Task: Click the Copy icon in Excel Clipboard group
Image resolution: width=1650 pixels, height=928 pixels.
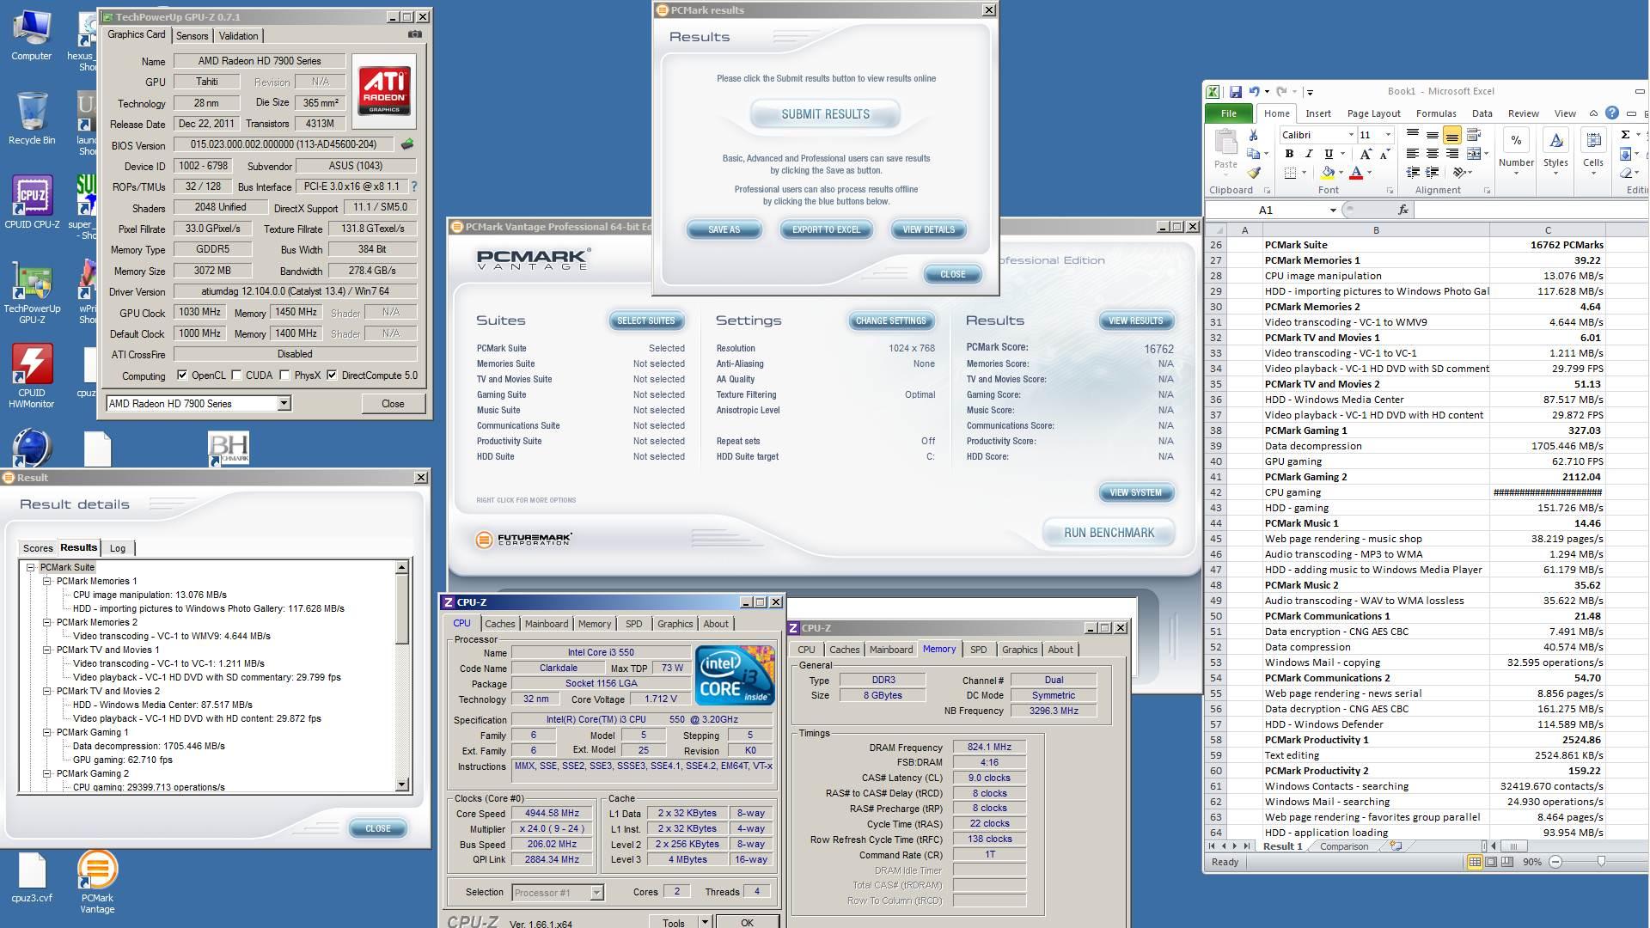Action: (1253, 154)
